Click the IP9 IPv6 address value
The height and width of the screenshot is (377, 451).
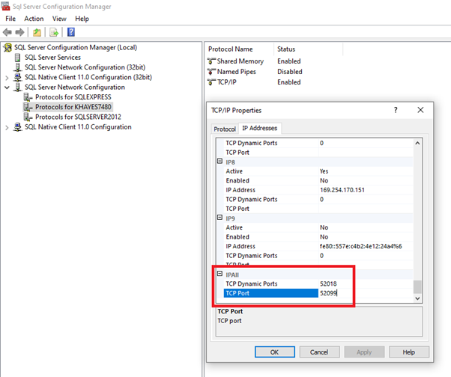point(360,246)
